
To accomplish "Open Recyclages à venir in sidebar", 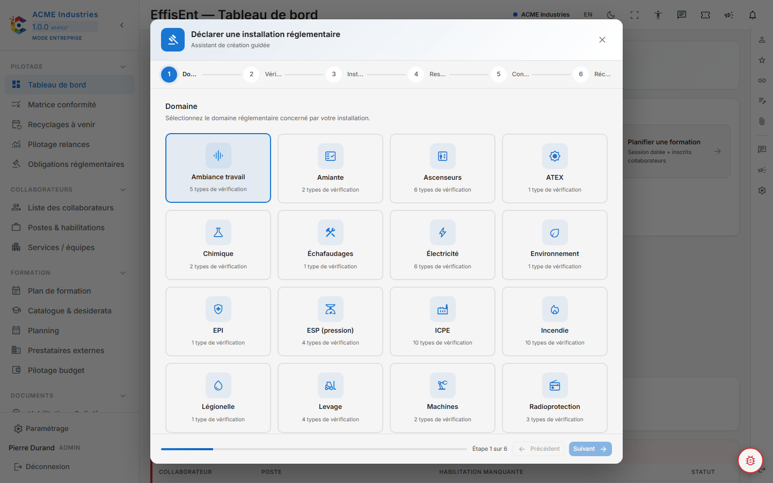I will (69, 125).
